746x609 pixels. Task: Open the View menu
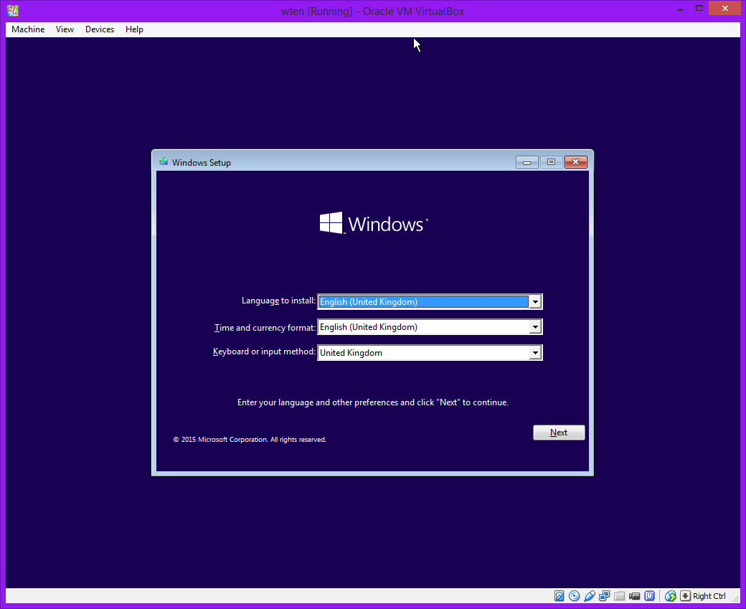pyautogui.click(x=65, y=29)
